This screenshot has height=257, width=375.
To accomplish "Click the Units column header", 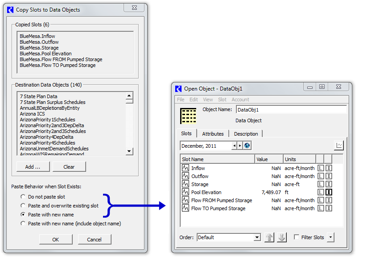I will (x=300, y=159).
